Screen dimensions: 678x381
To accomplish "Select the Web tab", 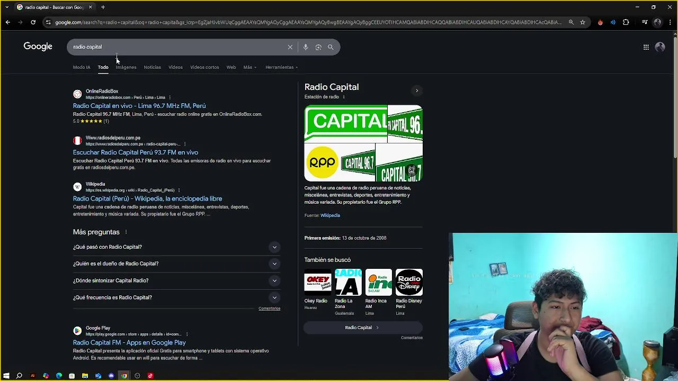I will point(231,67).
